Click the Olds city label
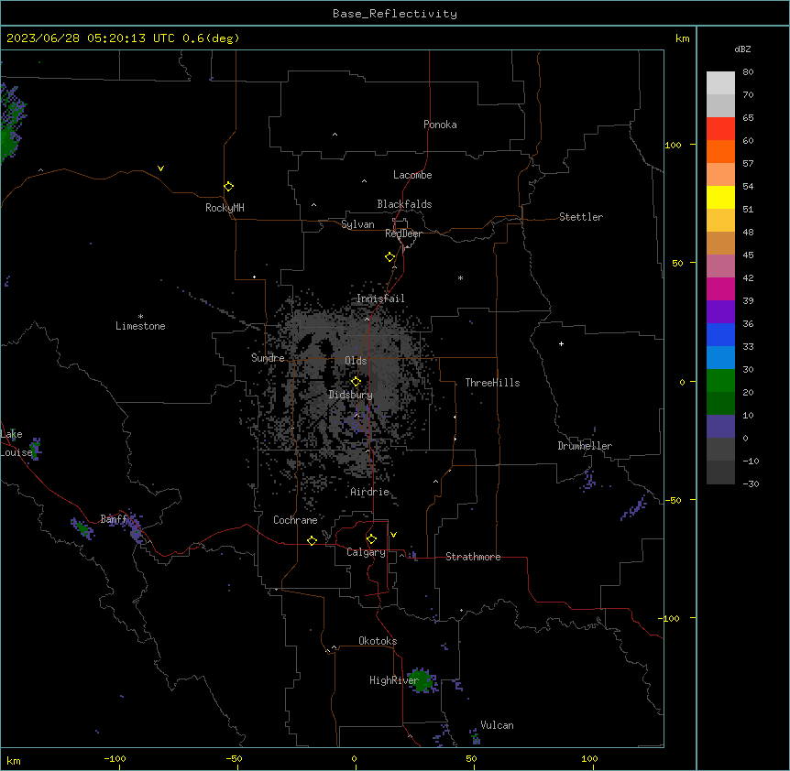Viewport: 790px width, 771px height. (x=356, y=361)
